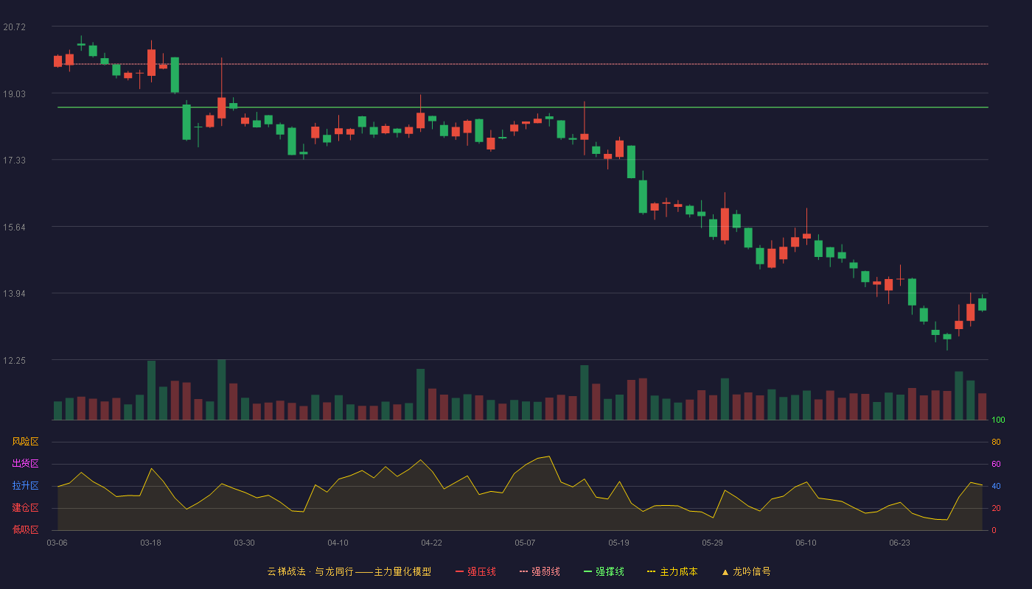Click the red dotted horizontal strength line
1032x589 pixels.
(x=523, y=64)
